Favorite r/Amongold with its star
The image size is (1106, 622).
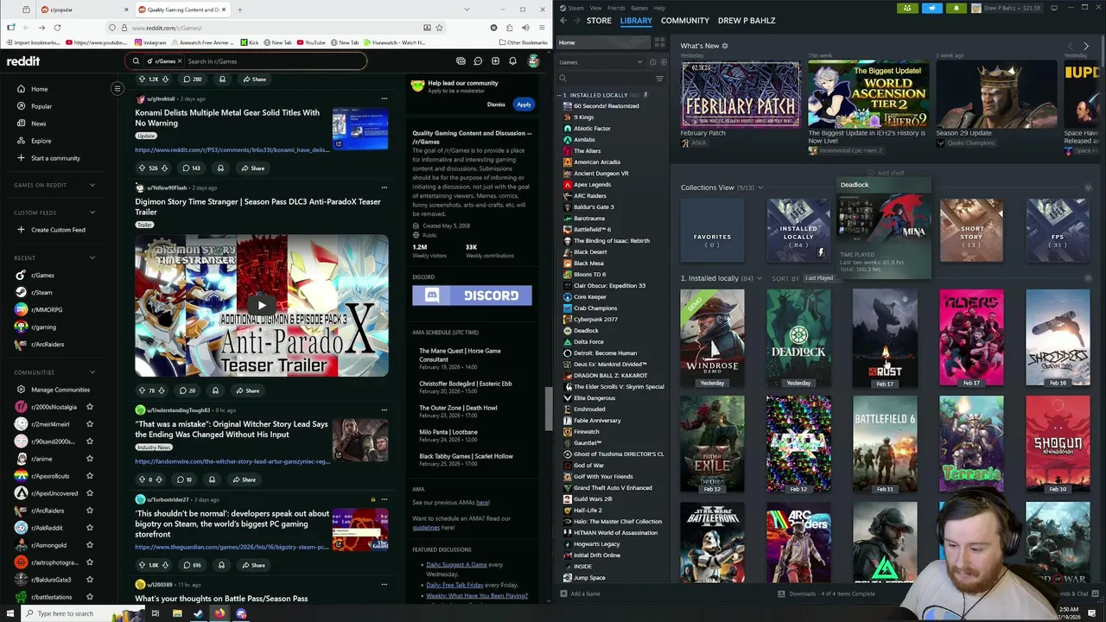pyautogui.click(x=90, y=545)
